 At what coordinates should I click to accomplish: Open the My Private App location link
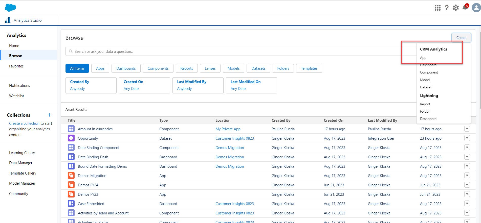click(x=228, y=129)
